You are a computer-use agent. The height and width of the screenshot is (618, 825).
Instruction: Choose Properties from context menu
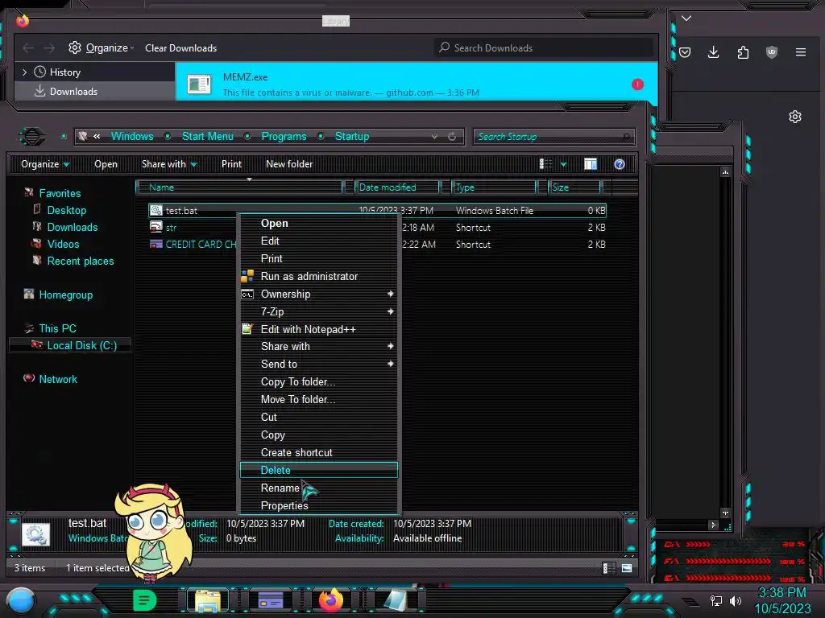318,505
